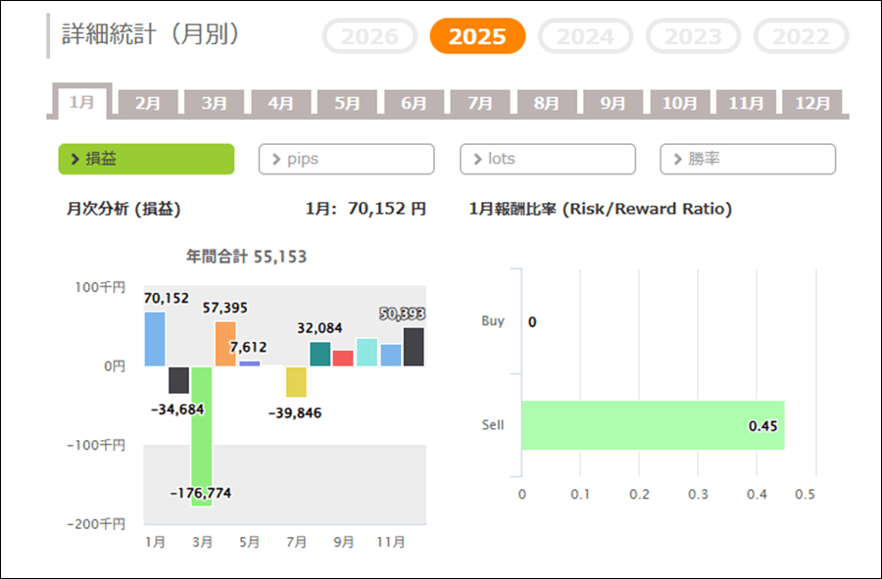Expand the pips view selector
This screenshot has height=579, width=882.
click(x=346, y=159)
